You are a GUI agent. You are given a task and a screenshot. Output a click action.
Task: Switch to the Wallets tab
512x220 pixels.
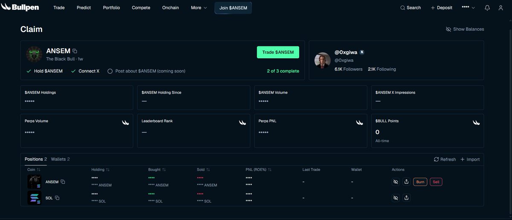coord(60,159)
